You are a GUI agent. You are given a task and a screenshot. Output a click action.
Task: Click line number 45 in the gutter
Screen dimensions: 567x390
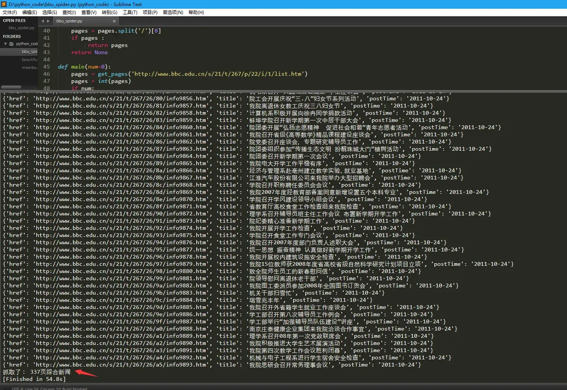click(x=47, y=67)
